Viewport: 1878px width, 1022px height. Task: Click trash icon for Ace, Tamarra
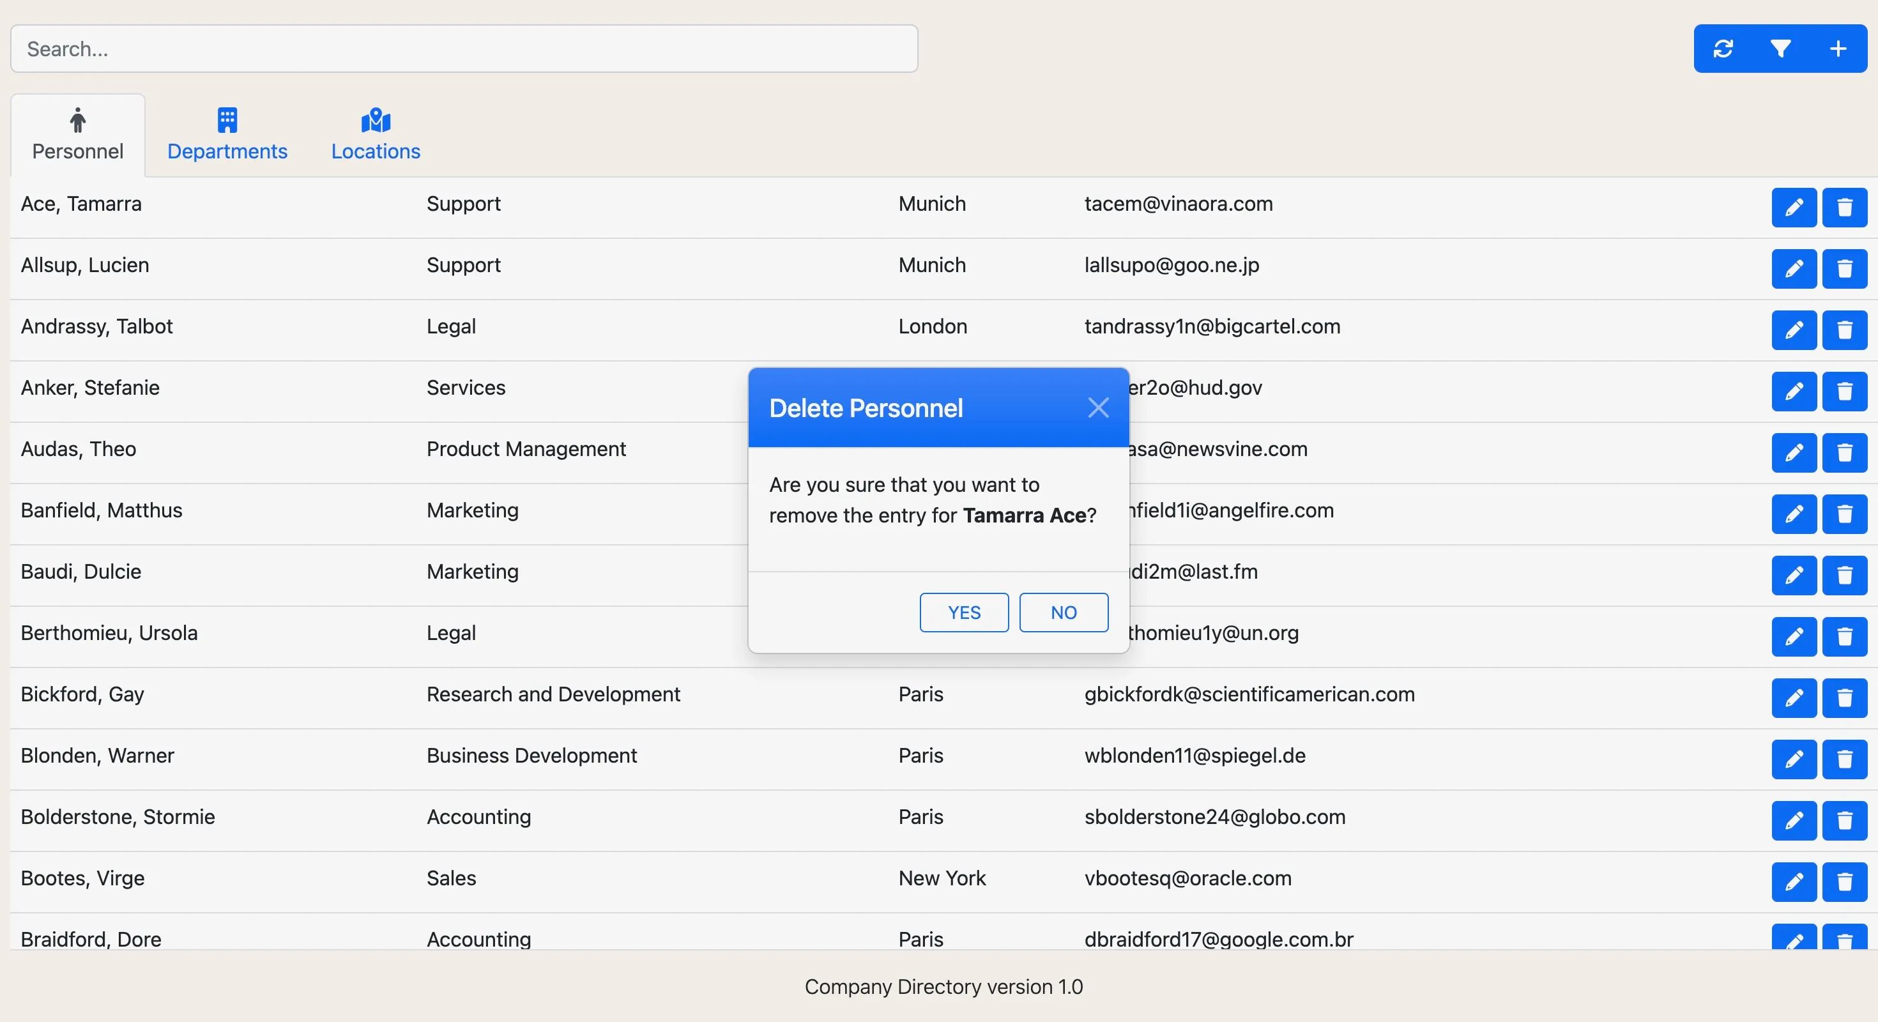point(1845,208)
